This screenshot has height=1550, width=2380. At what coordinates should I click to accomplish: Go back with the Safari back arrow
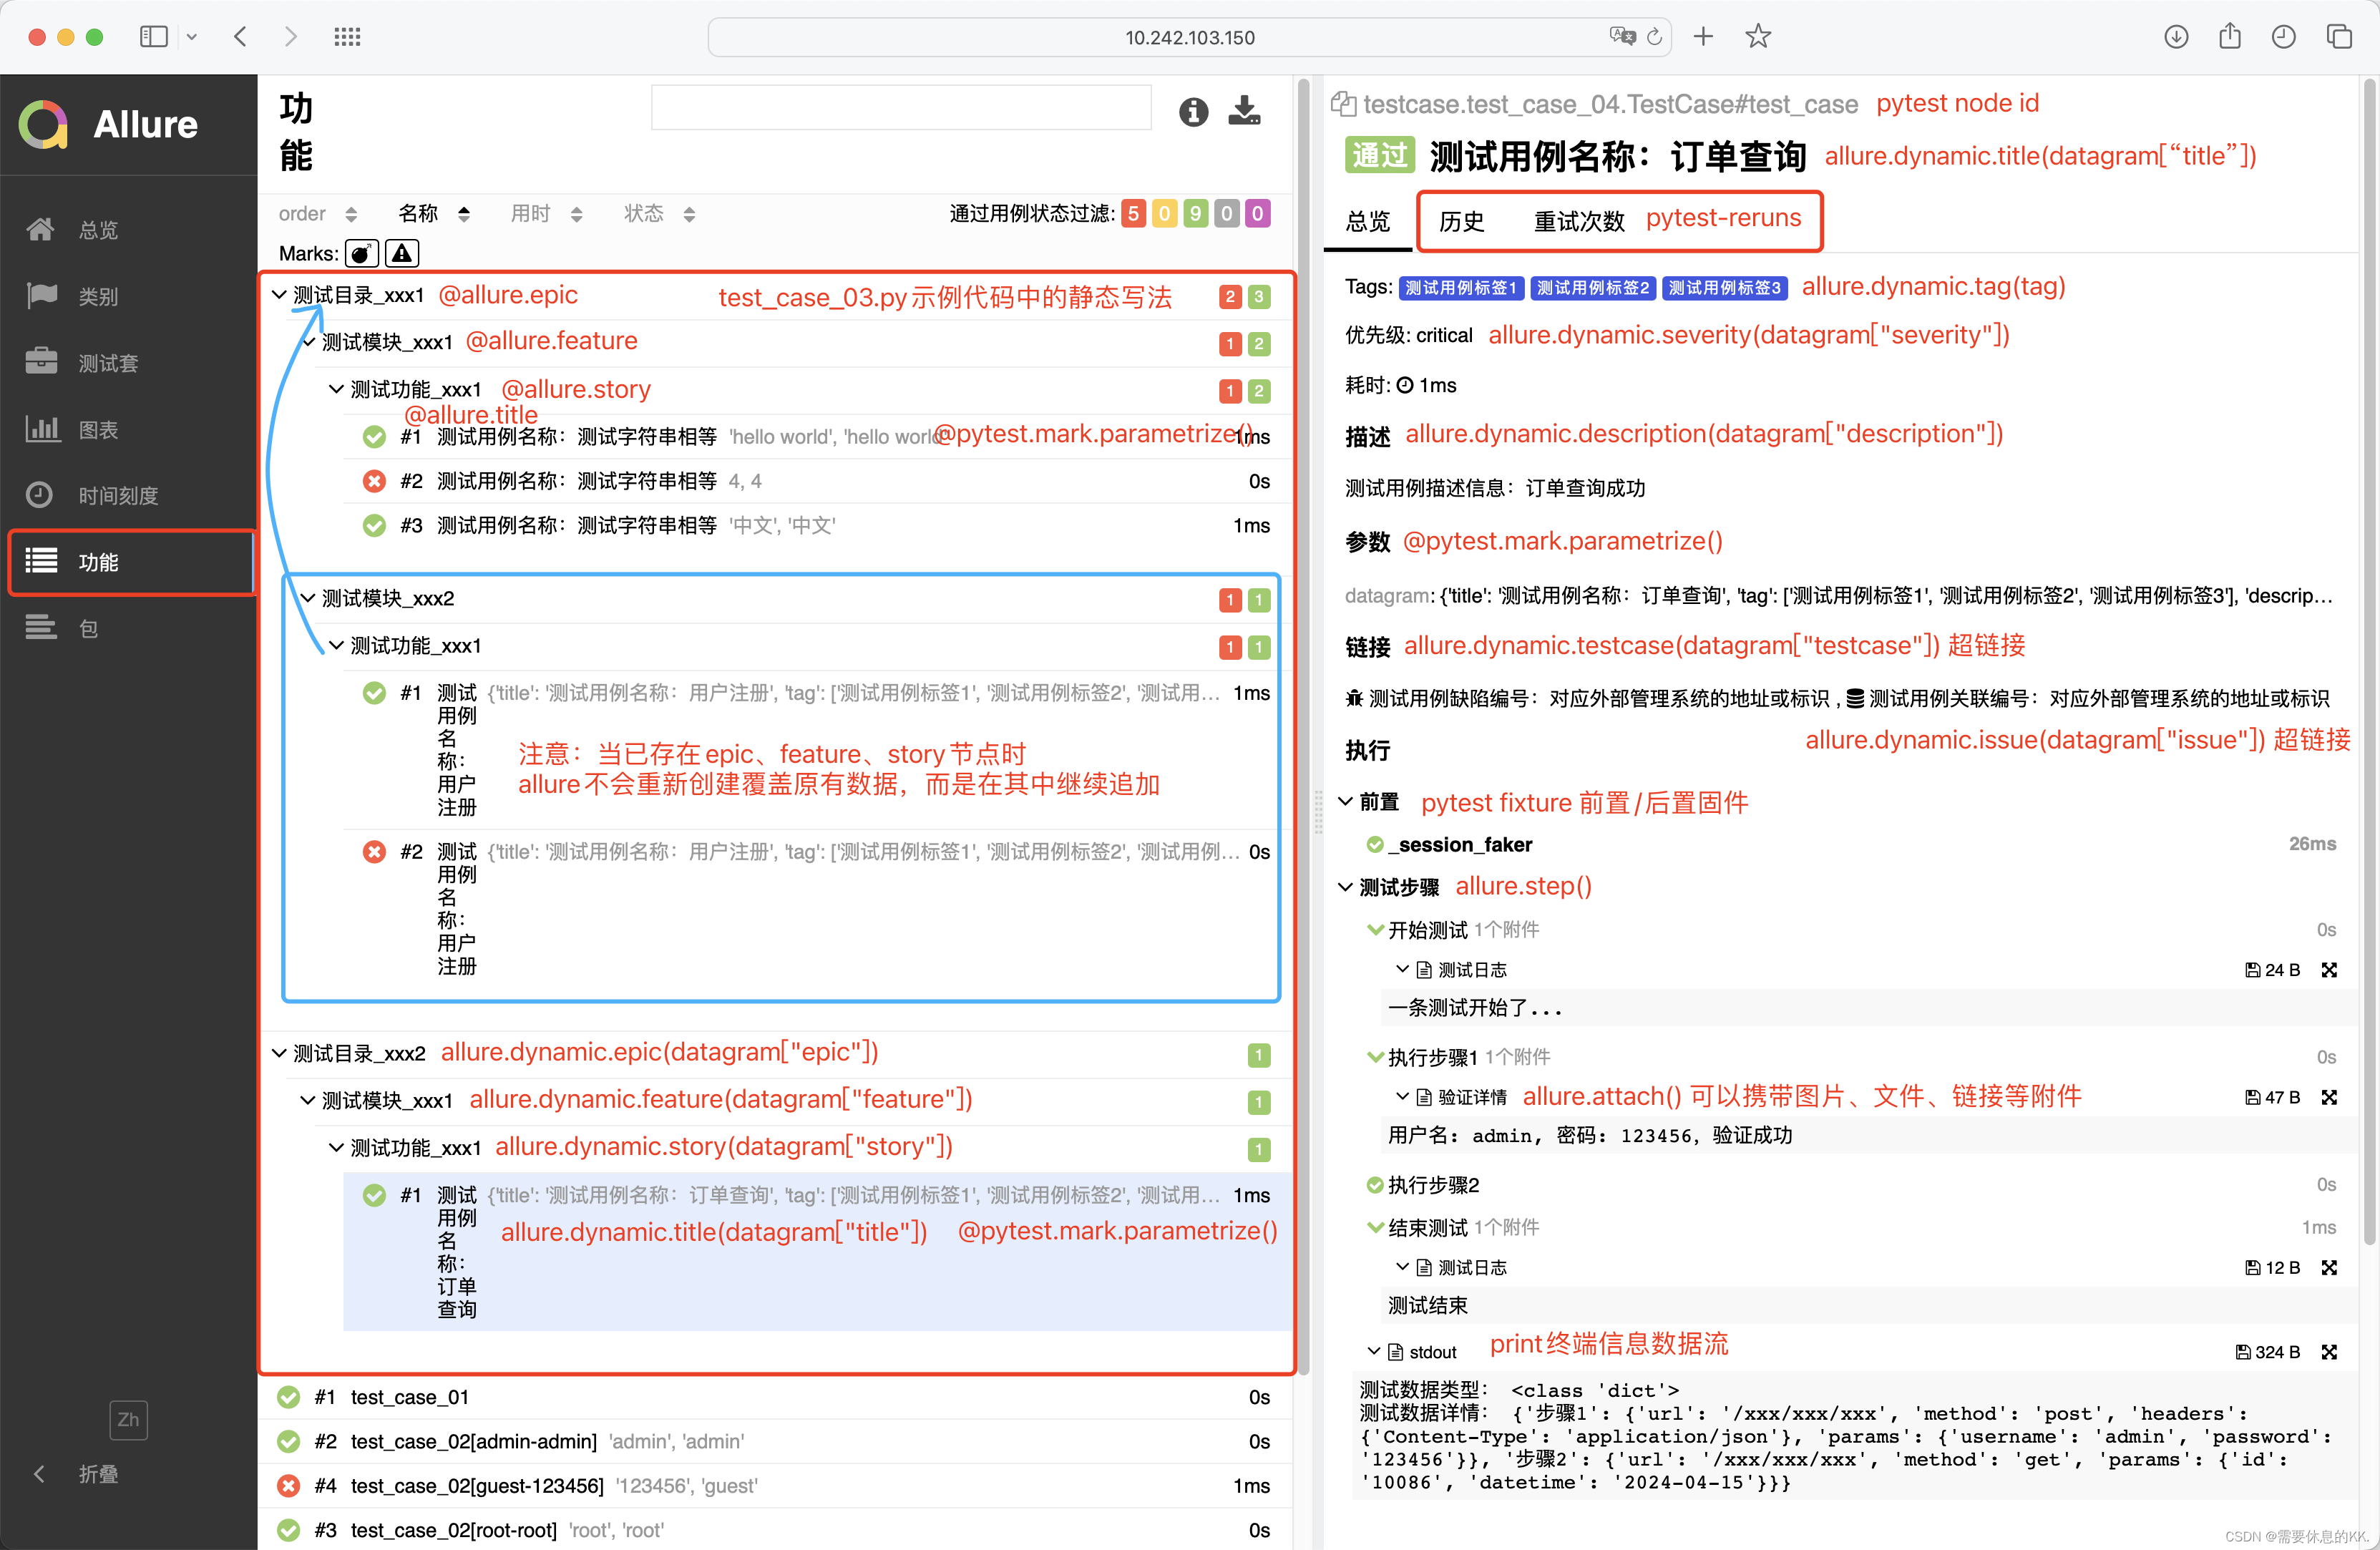click(240, 37)
